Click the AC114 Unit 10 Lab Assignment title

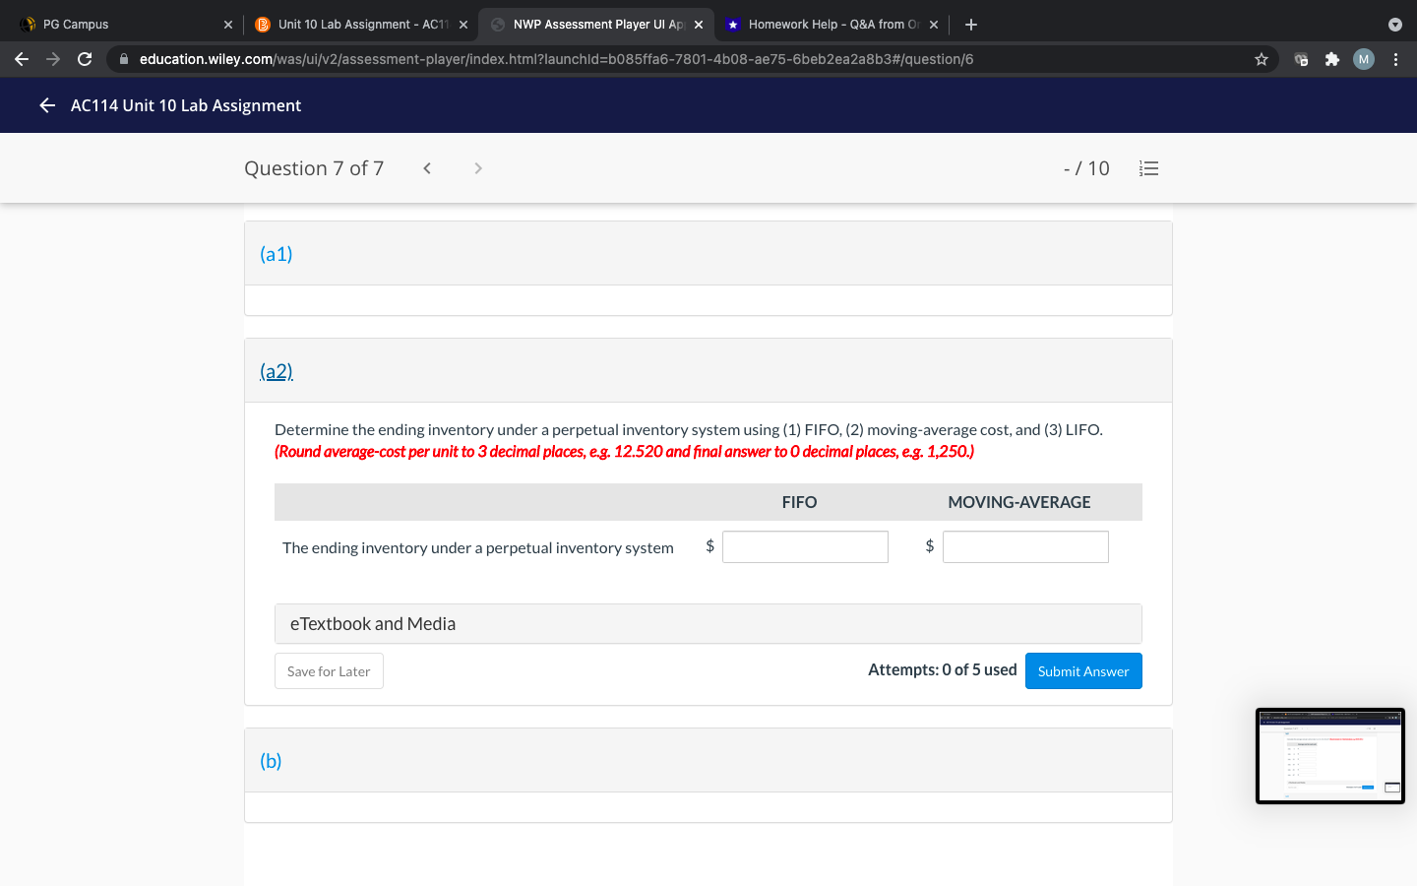pos(186,105)
